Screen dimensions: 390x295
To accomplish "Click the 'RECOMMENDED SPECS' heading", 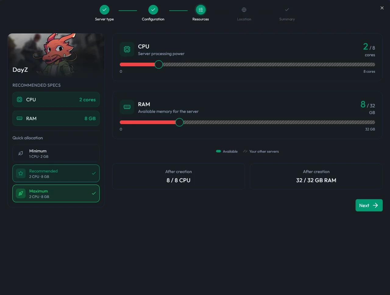I will pos(37,85).
